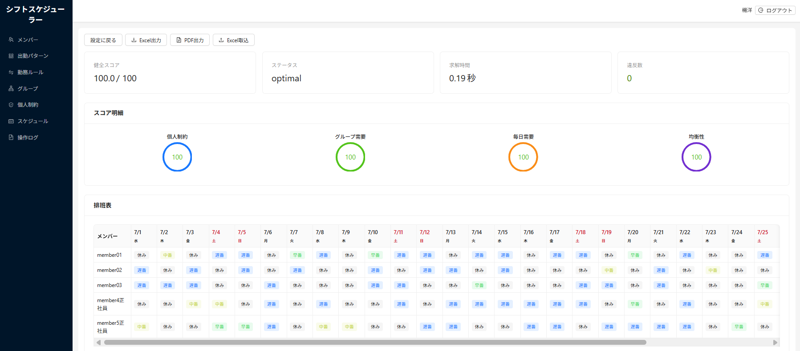Click the scrollbar left arrow under table
This screenshot has height=351, width=800.
[98, 342]
